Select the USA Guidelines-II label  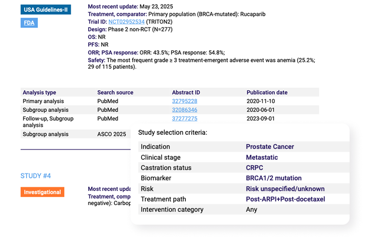pos(46,10)
